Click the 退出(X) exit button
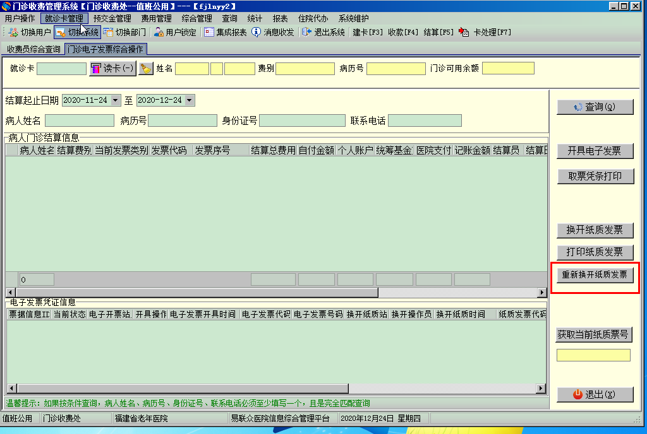This screenshot has width=647, height=434. [x=595, y=394]
